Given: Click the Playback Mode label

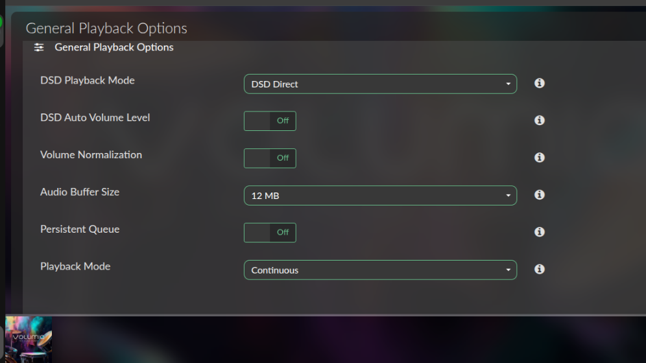Looking at the screenshot, I should [75, 266].
